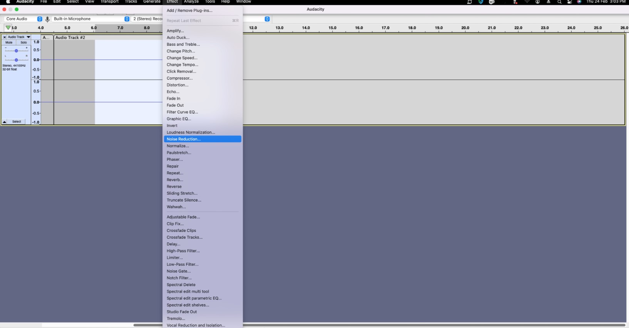Viewport: 629px width, 328px height.
Task: Click the track Select button
Action: (x=17, y=122)
